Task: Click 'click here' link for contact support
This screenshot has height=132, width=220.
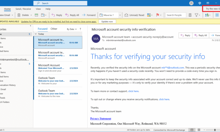Action: coord(133,91)
